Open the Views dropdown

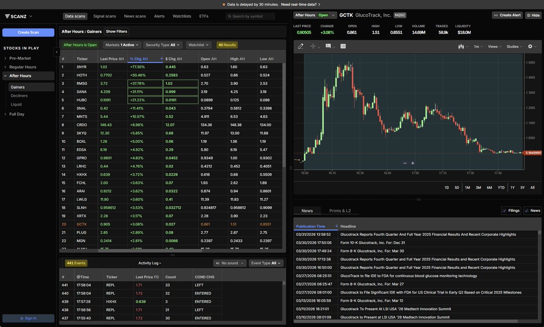click(x=495, y=46)
